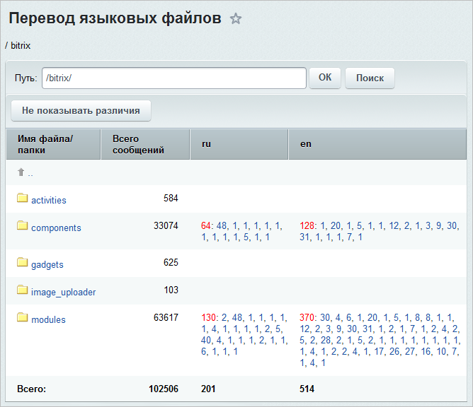
Task: Click the modules folder icon
Action: click(x=23, y=317)
